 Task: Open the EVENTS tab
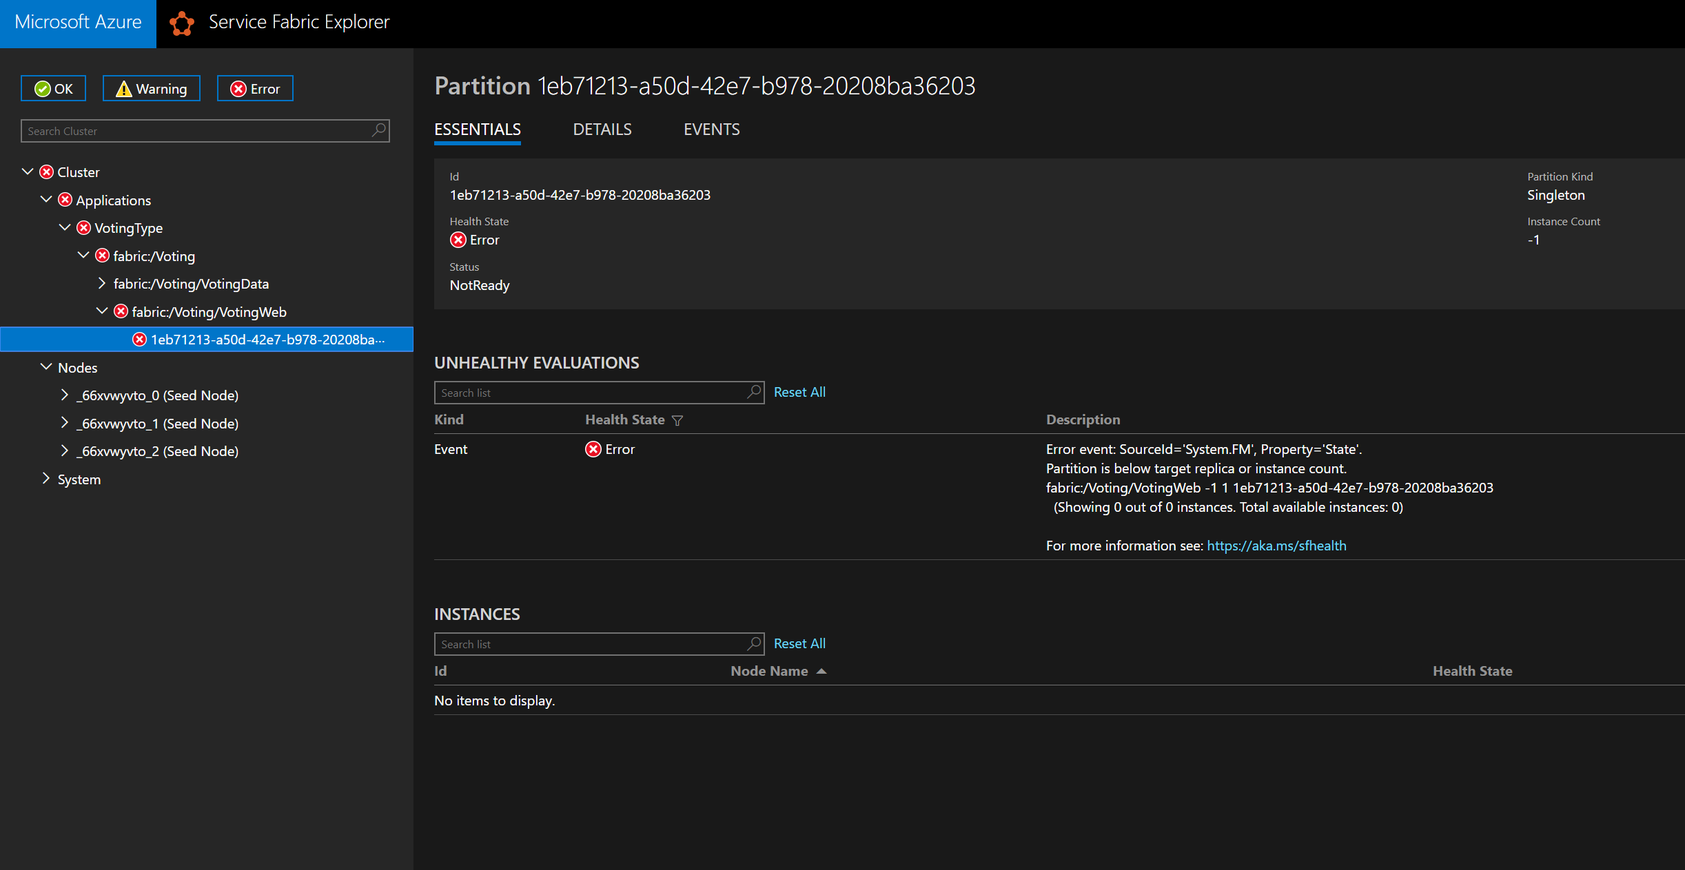(x=712, y=130)
